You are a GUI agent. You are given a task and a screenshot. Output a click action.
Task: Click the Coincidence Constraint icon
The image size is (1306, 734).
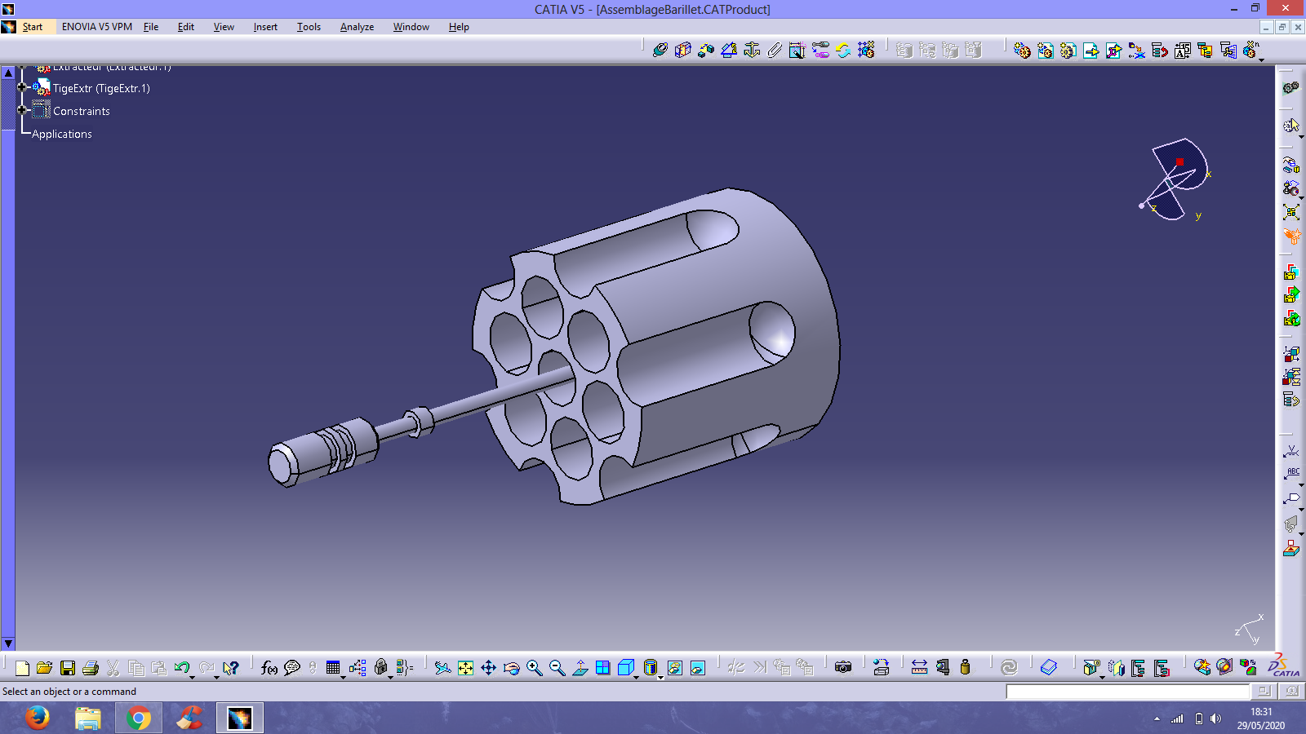[660, 50]
